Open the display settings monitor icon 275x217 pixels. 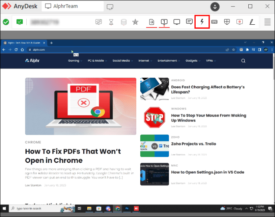coord(177,22)
